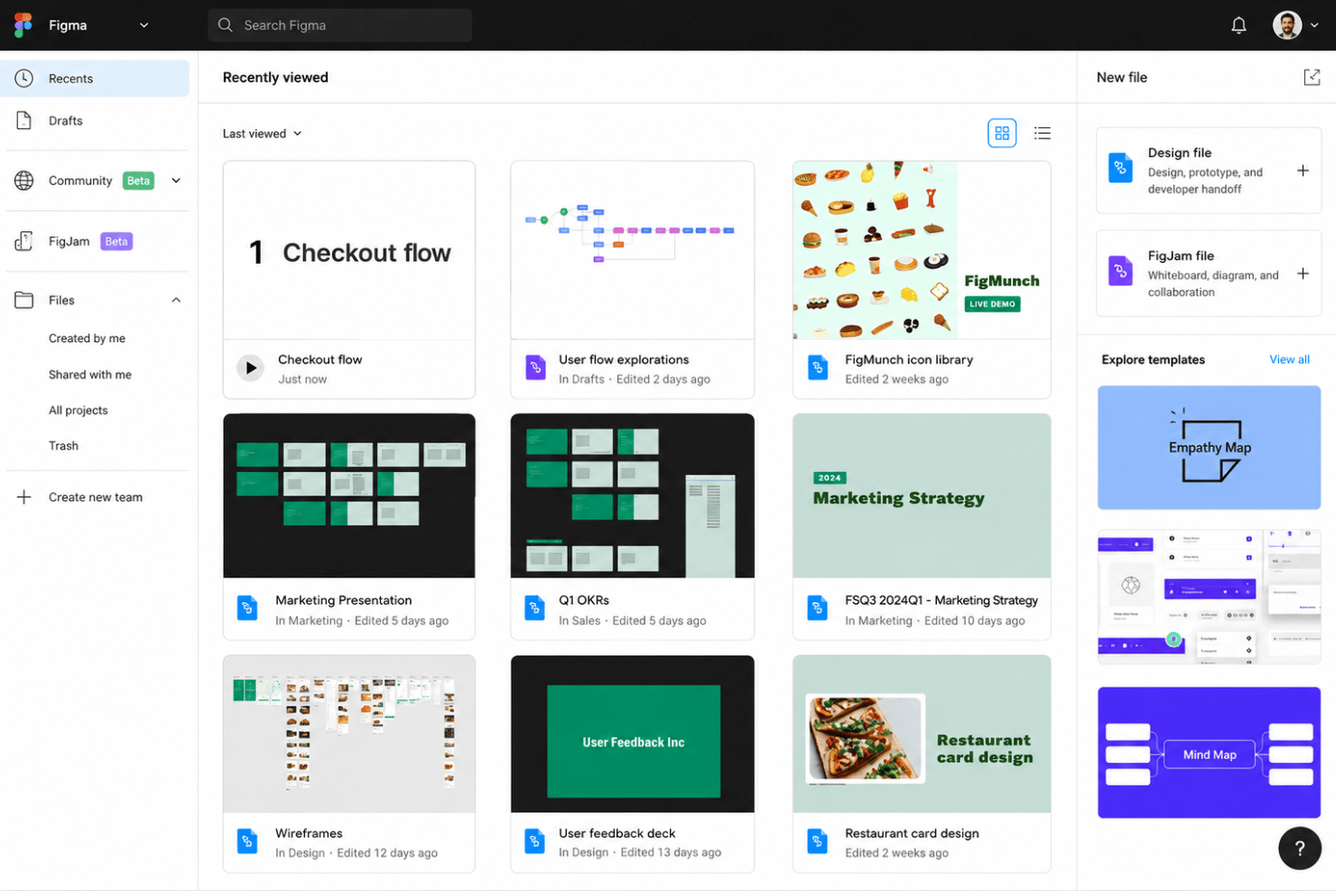Select the Empathy Map template

(x=1209, y=448)
